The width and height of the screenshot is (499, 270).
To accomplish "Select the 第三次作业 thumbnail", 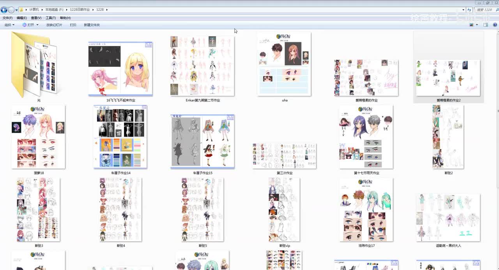I will (x=284, y=156).
